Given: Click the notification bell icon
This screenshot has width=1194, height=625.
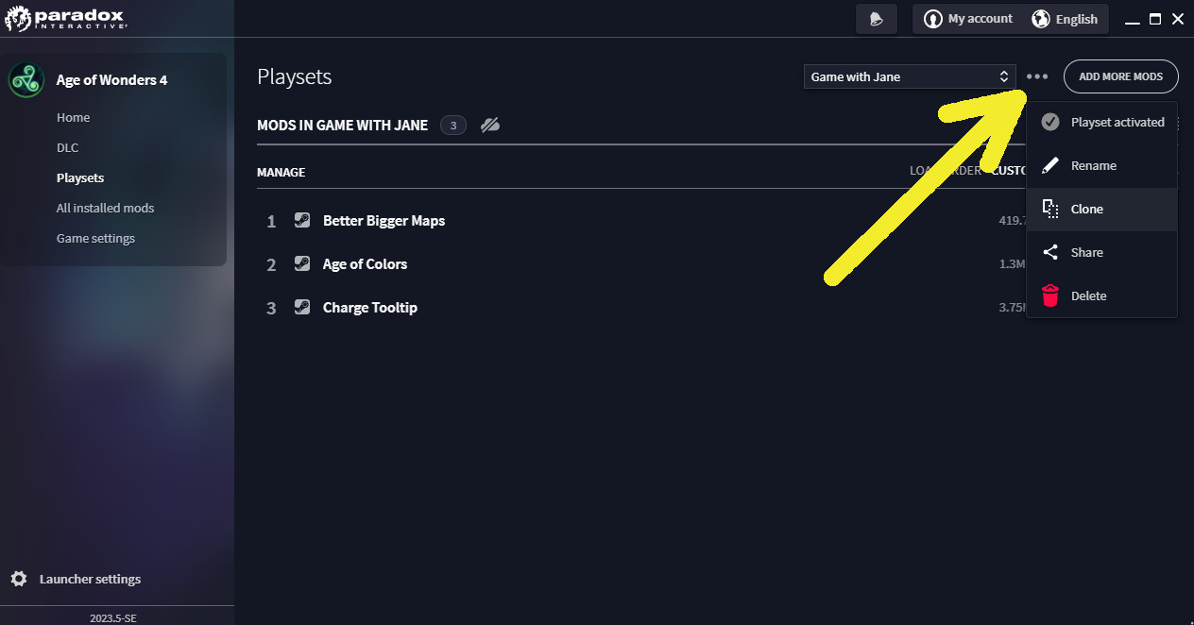Looking at the screenshot, I should (x=877, y=19).
